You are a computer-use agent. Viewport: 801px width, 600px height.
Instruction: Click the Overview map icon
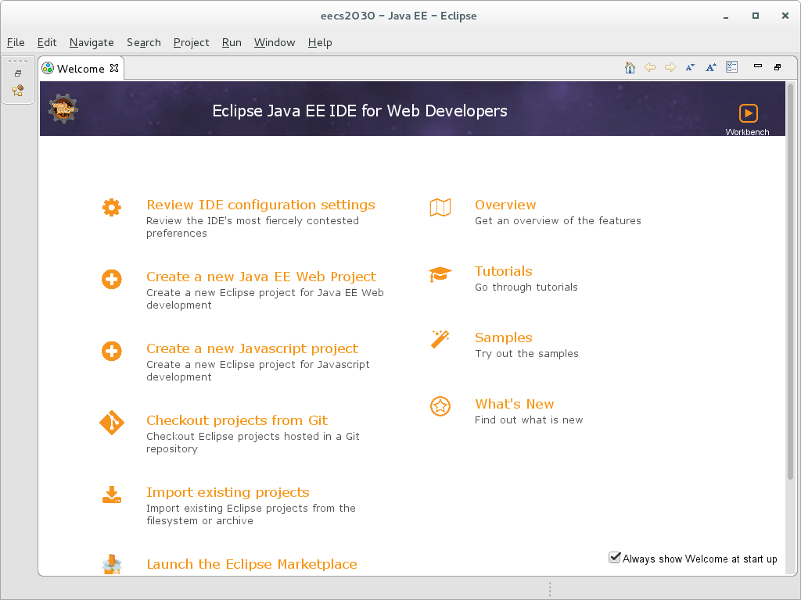coord(440,208)
